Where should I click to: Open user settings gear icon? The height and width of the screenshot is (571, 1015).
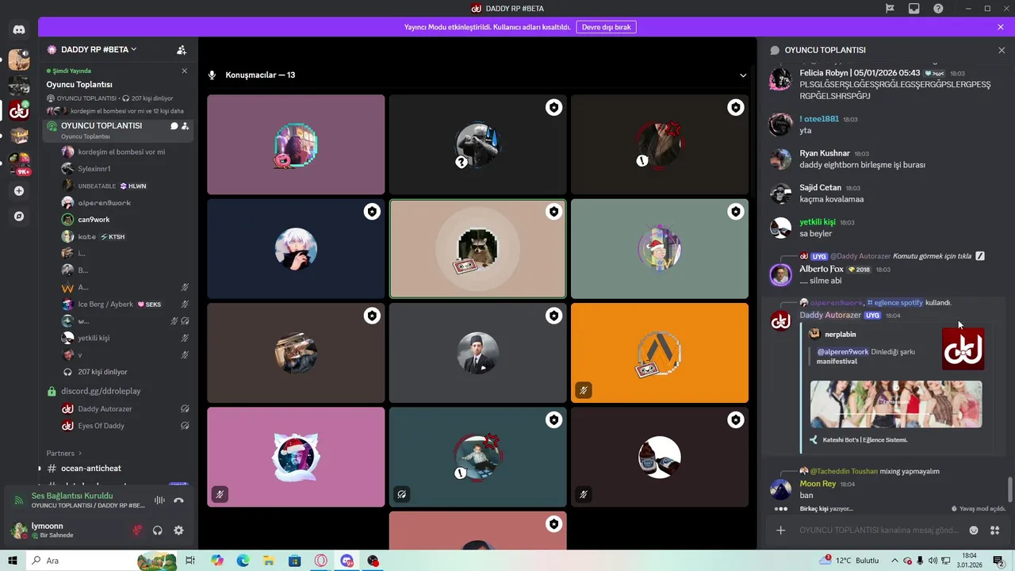pyautogui.click(x=178, y=531)
